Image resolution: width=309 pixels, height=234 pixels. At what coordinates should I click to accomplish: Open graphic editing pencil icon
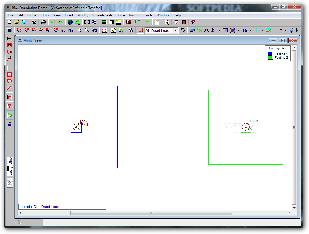(114, 30)
